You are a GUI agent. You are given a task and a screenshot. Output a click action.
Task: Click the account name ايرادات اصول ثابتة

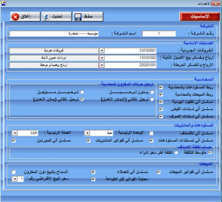point(54,58)
